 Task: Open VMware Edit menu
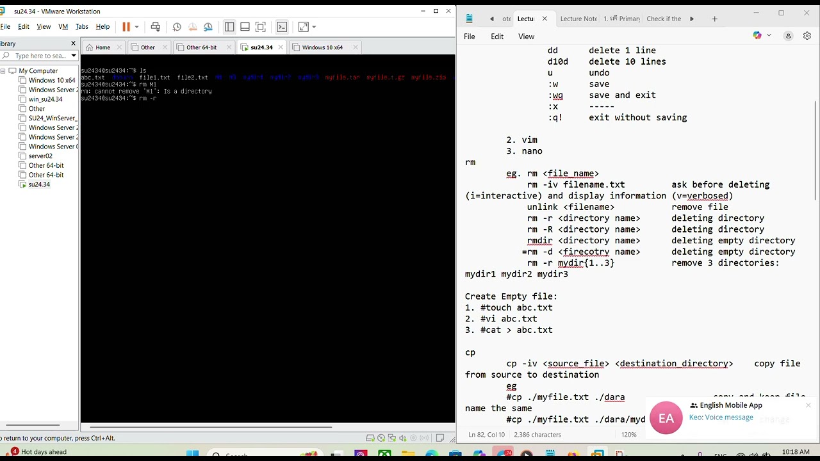pyautogui.click(x=24, y=27)
